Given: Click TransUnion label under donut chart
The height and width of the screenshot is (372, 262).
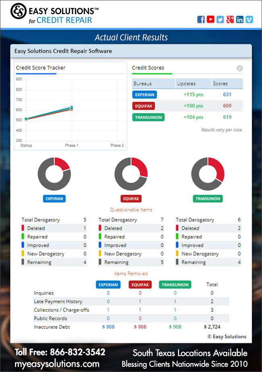Looking at the screenshot, I should (208, 199).
